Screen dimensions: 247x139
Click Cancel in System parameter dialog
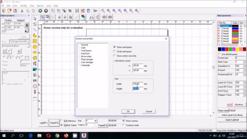(149, 112)
